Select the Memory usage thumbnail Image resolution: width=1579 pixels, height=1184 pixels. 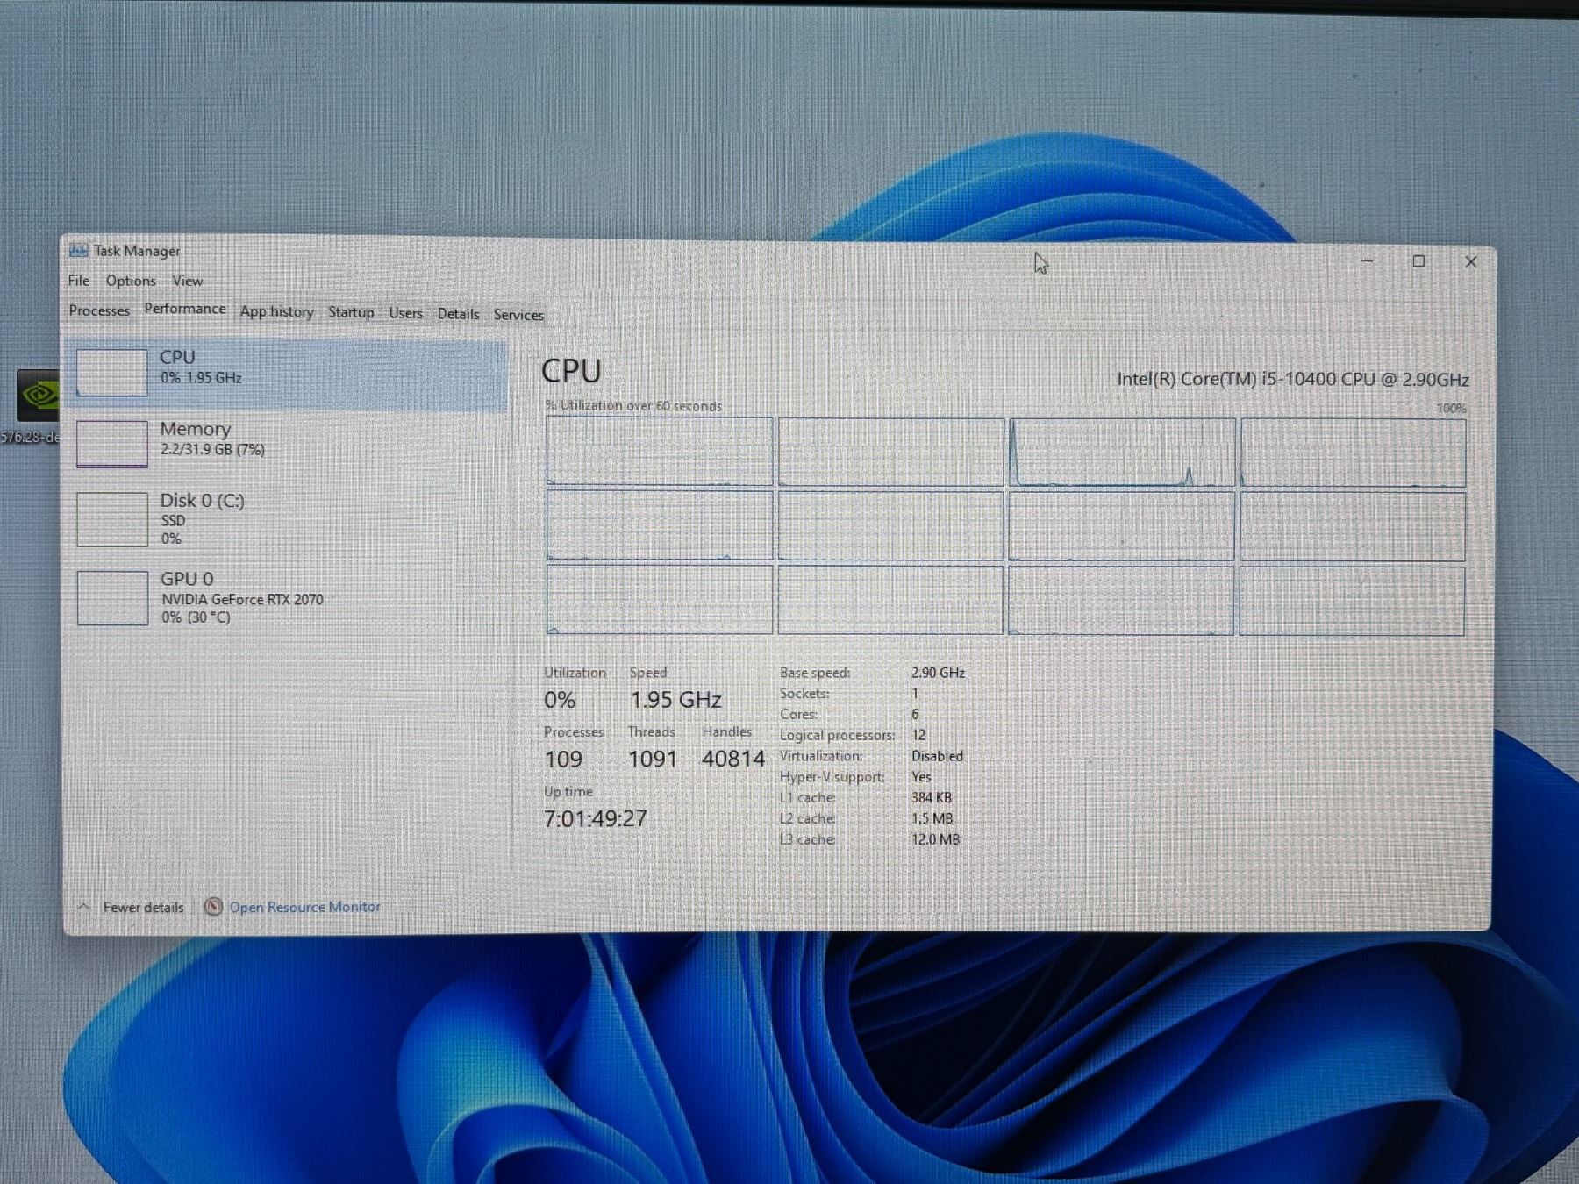tap(112, 444)
